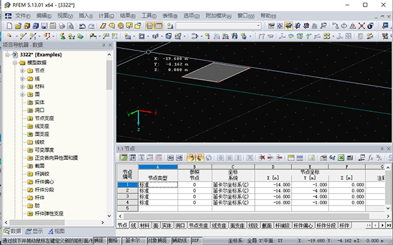Image resolution: width=393 pixels, height=245 pixels.
Task: Expand the 节点 tree folder
Action: (x=22, y=71)
